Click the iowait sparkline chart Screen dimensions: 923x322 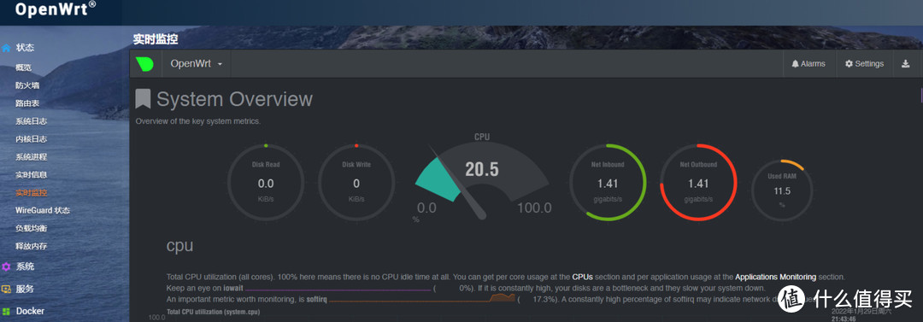click(338, 289)
